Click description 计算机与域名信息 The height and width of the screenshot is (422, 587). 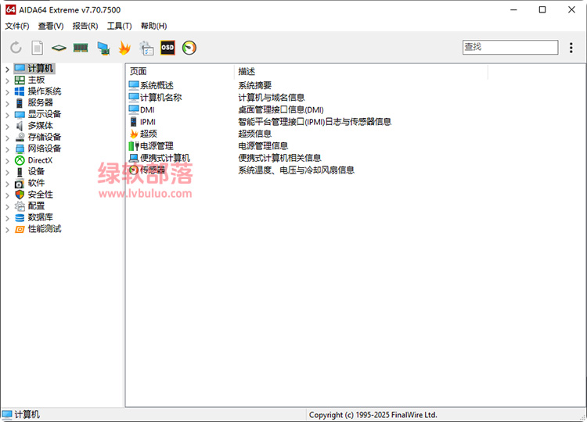point(271,98)
